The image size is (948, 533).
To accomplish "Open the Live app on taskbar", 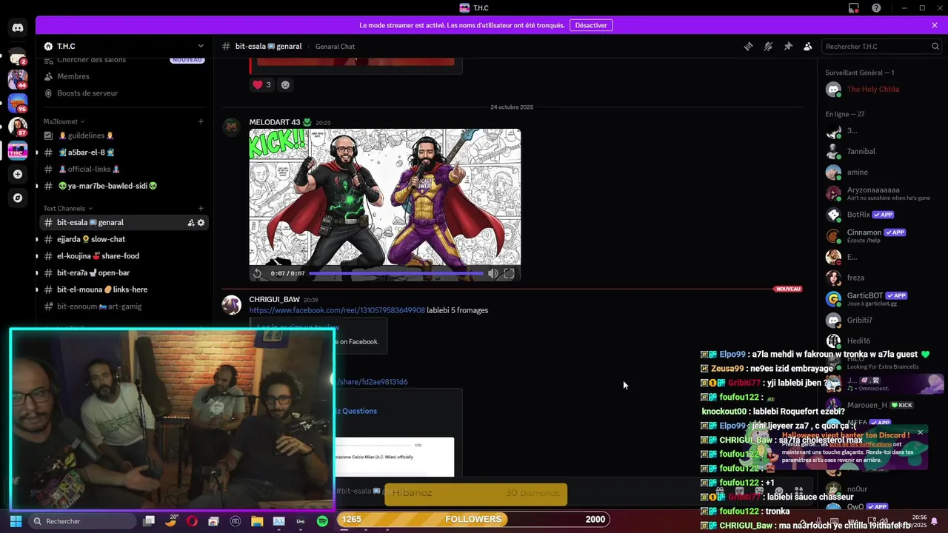I will pos(300,521).
